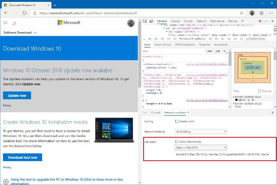Click the border-bottom-color black swatch
This screenshot has width=277, height=185.
[236, 100]
